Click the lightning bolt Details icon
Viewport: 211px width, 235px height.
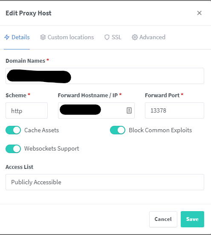[x=7, y=37]
